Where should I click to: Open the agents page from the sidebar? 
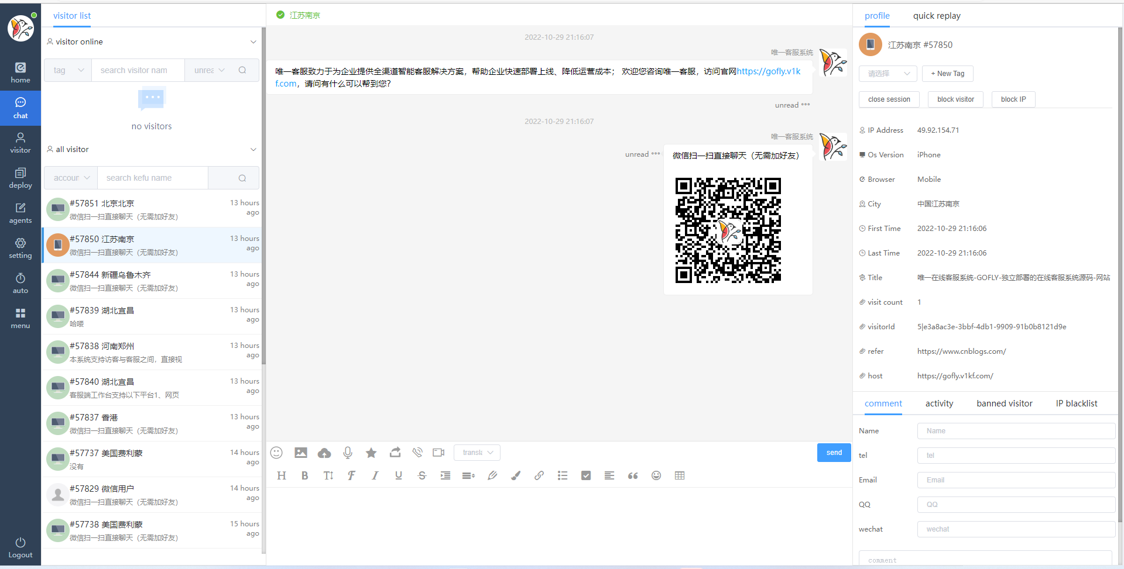click(20, 213)
